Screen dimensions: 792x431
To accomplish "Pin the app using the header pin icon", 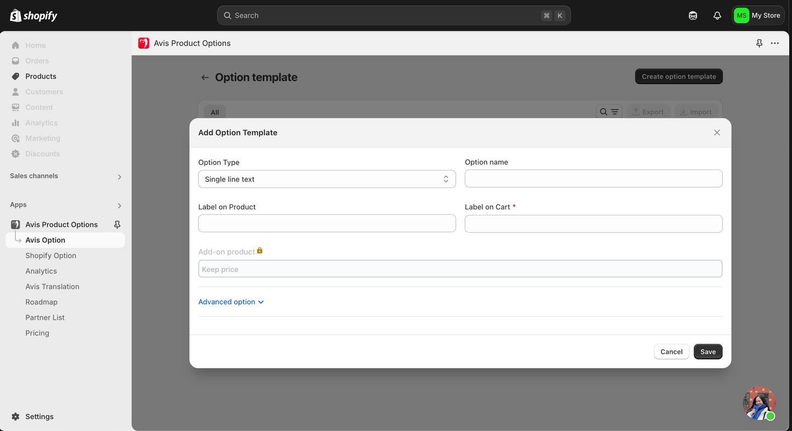I will coord(759,43).
